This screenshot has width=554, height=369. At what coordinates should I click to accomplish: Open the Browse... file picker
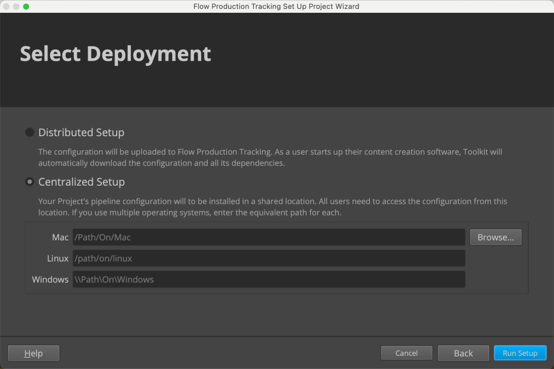495,237
